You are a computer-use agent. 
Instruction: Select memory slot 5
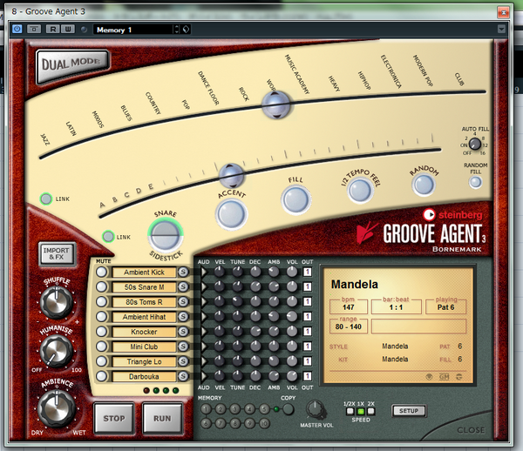(264, 409)
